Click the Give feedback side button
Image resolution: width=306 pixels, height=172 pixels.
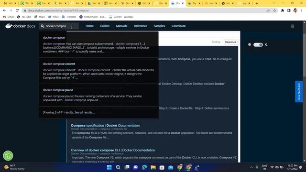tap(299, 91)
